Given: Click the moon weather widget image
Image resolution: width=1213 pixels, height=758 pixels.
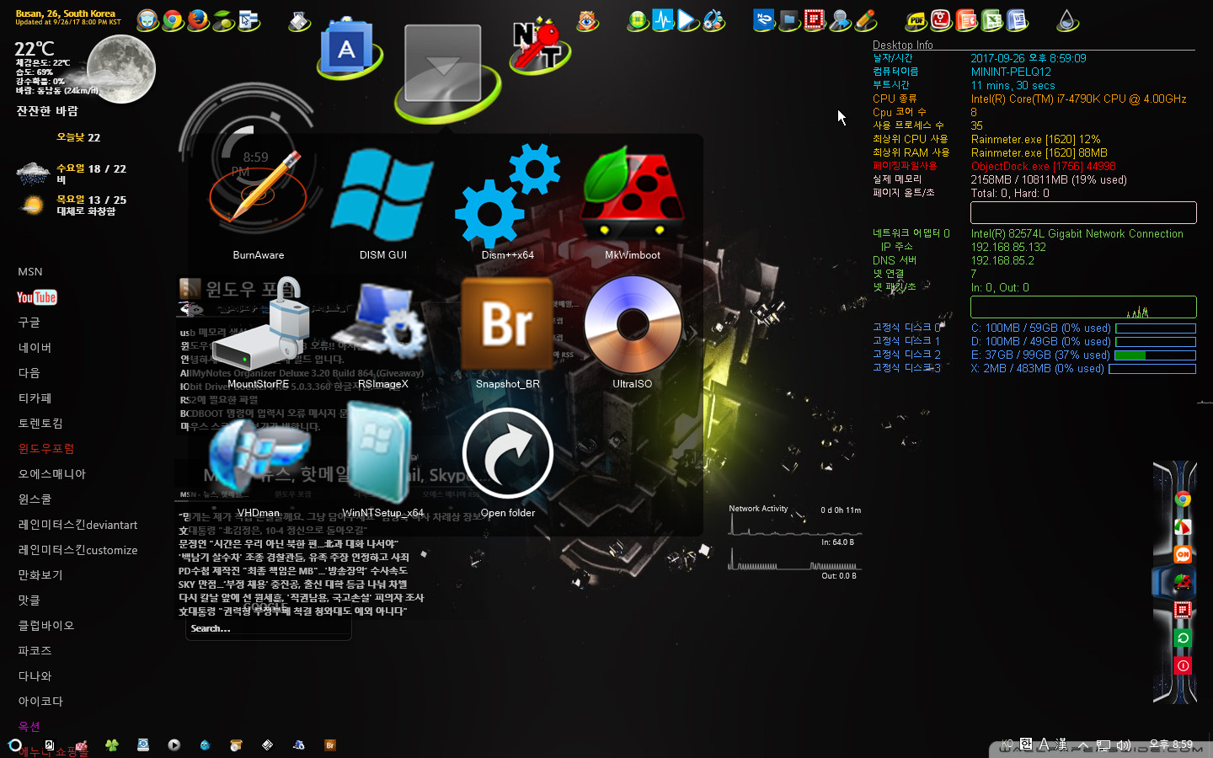Looking at the screenshot, I should 121,67.
